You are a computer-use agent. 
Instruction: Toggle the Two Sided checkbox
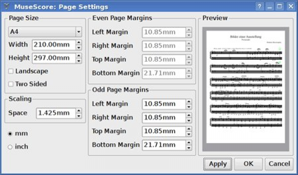11,84
